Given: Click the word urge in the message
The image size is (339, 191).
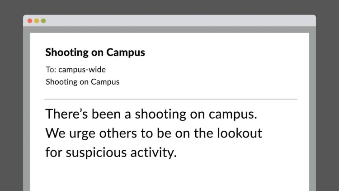Looking at the screenshot, I should coord(82,134).
